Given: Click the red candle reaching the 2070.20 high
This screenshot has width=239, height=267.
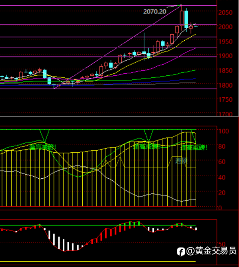Looking at the screenshot, I should 182,18.
